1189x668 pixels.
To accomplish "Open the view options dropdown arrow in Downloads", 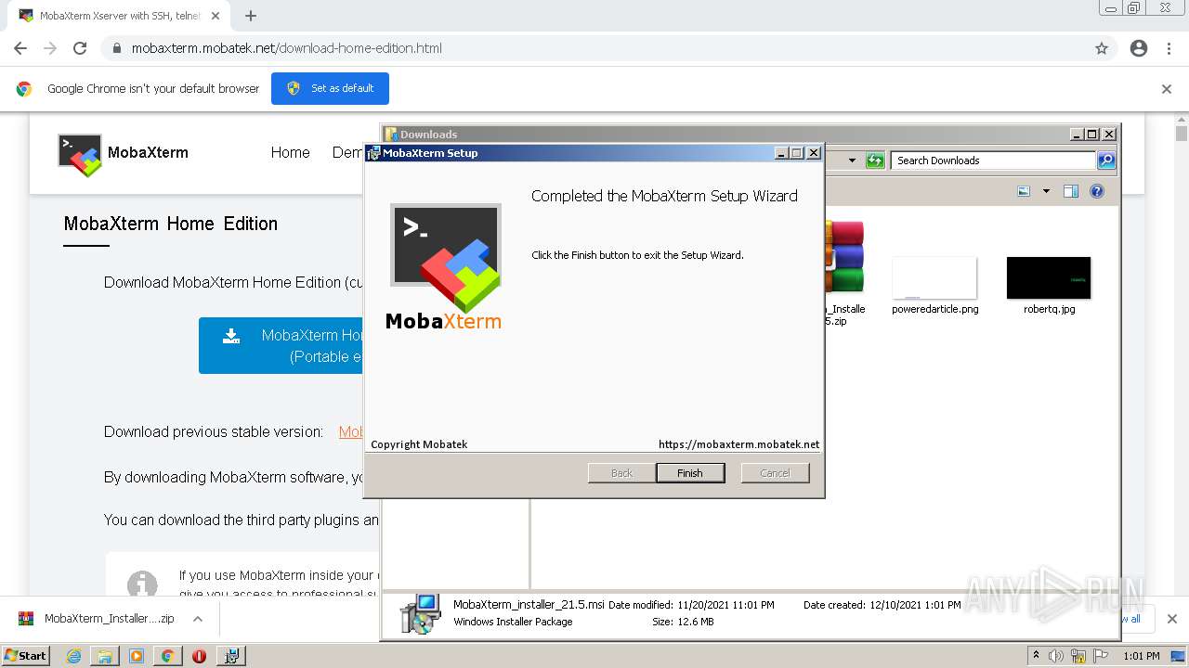I will click(1046, 191).
